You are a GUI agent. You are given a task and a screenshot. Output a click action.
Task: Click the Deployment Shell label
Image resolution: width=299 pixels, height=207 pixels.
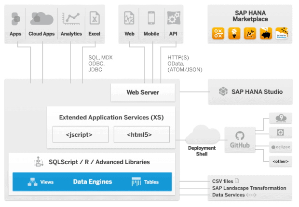[202, 151]
